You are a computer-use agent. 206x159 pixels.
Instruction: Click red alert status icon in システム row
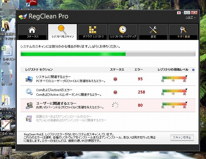115,79
